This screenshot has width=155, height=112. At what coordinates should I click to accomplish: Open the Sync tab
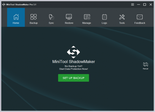tap(51, 17)
